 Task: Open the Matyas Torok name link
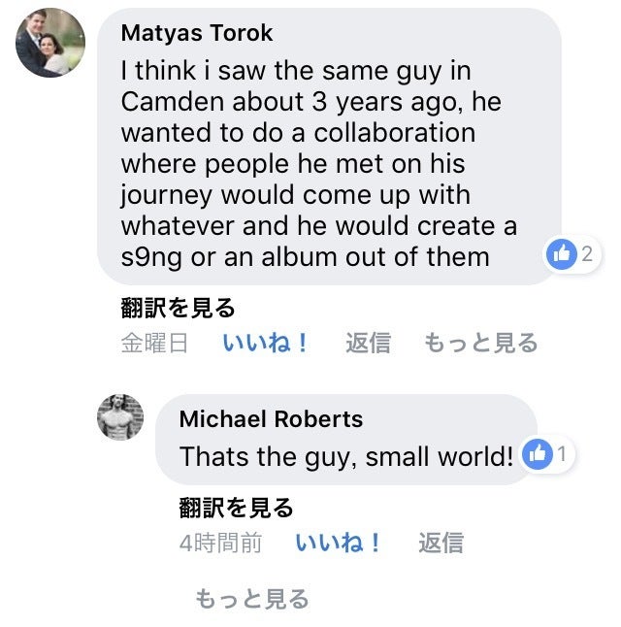197,33
